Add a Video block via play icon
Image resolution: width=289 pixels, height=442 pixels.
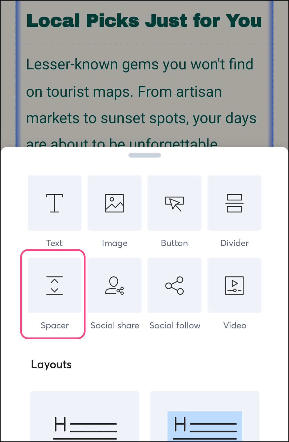(234, 285)
